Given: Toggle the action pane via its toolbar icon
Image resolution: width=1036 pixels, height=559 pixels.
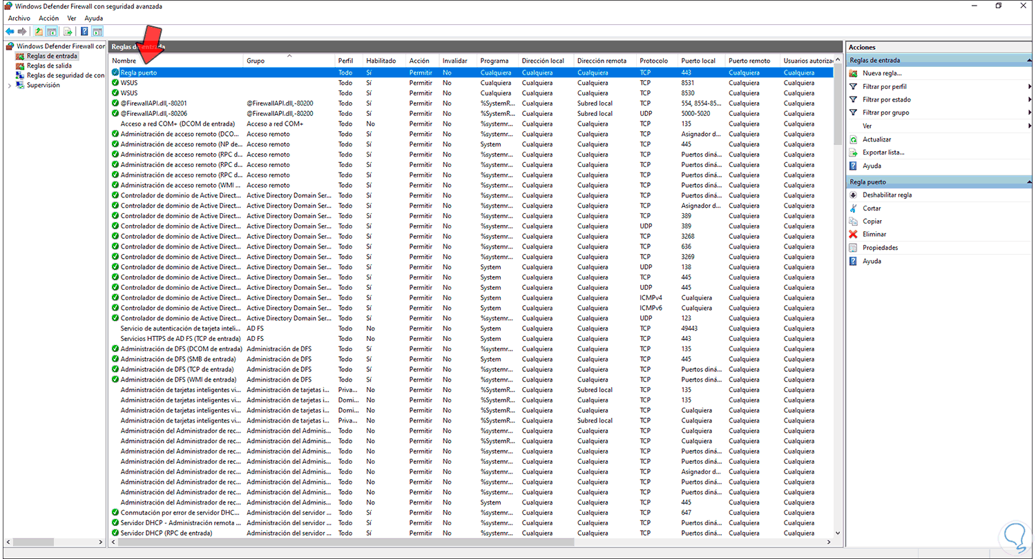Looking at the screenshot, I should (x=97, y=31).
